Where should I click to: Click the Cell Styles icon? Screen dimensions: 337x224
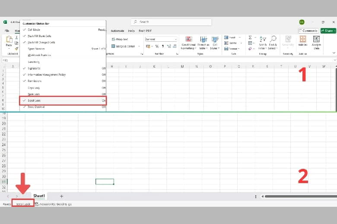point(215,40)
